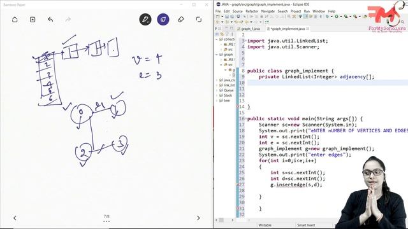This screenshot has height=229, width=408.
Task: Fold the import block at line 3
Action: click(246, 41)
